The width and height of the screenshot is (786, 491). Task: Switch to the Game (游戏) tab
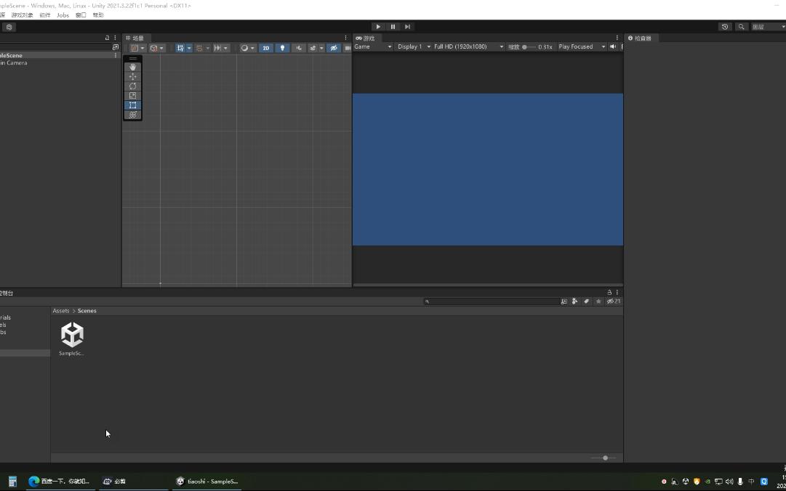click(x=367, y=38)
